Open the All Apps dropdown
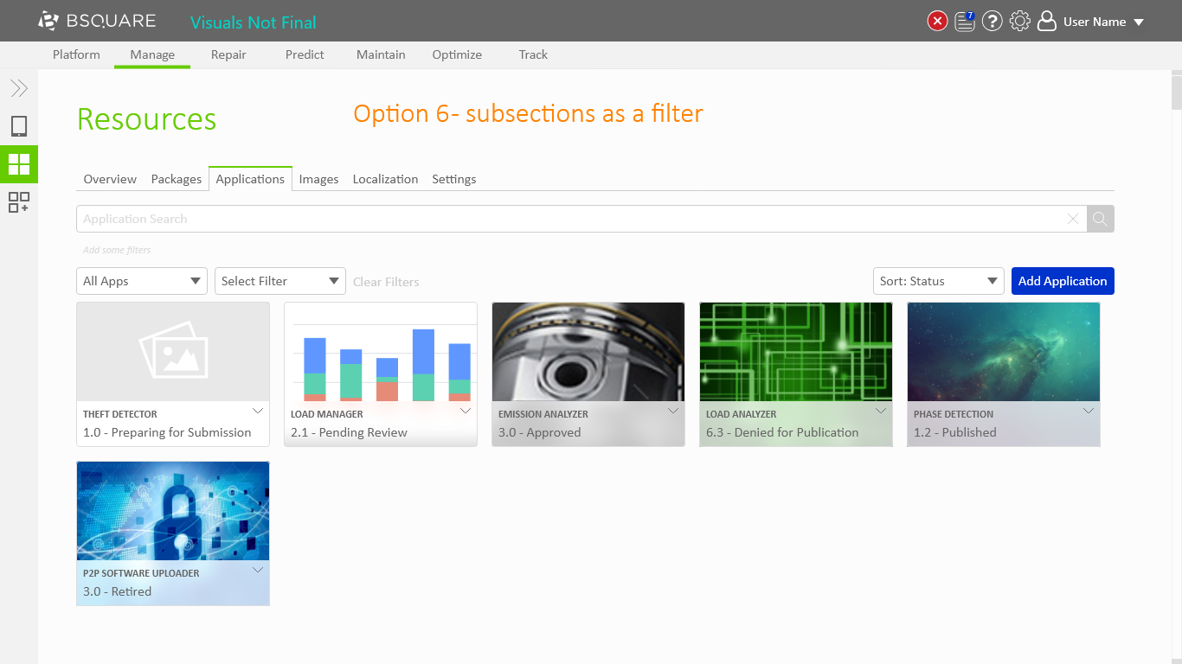The width and height of the screenshot is (1182, 664). coord(142,281)
